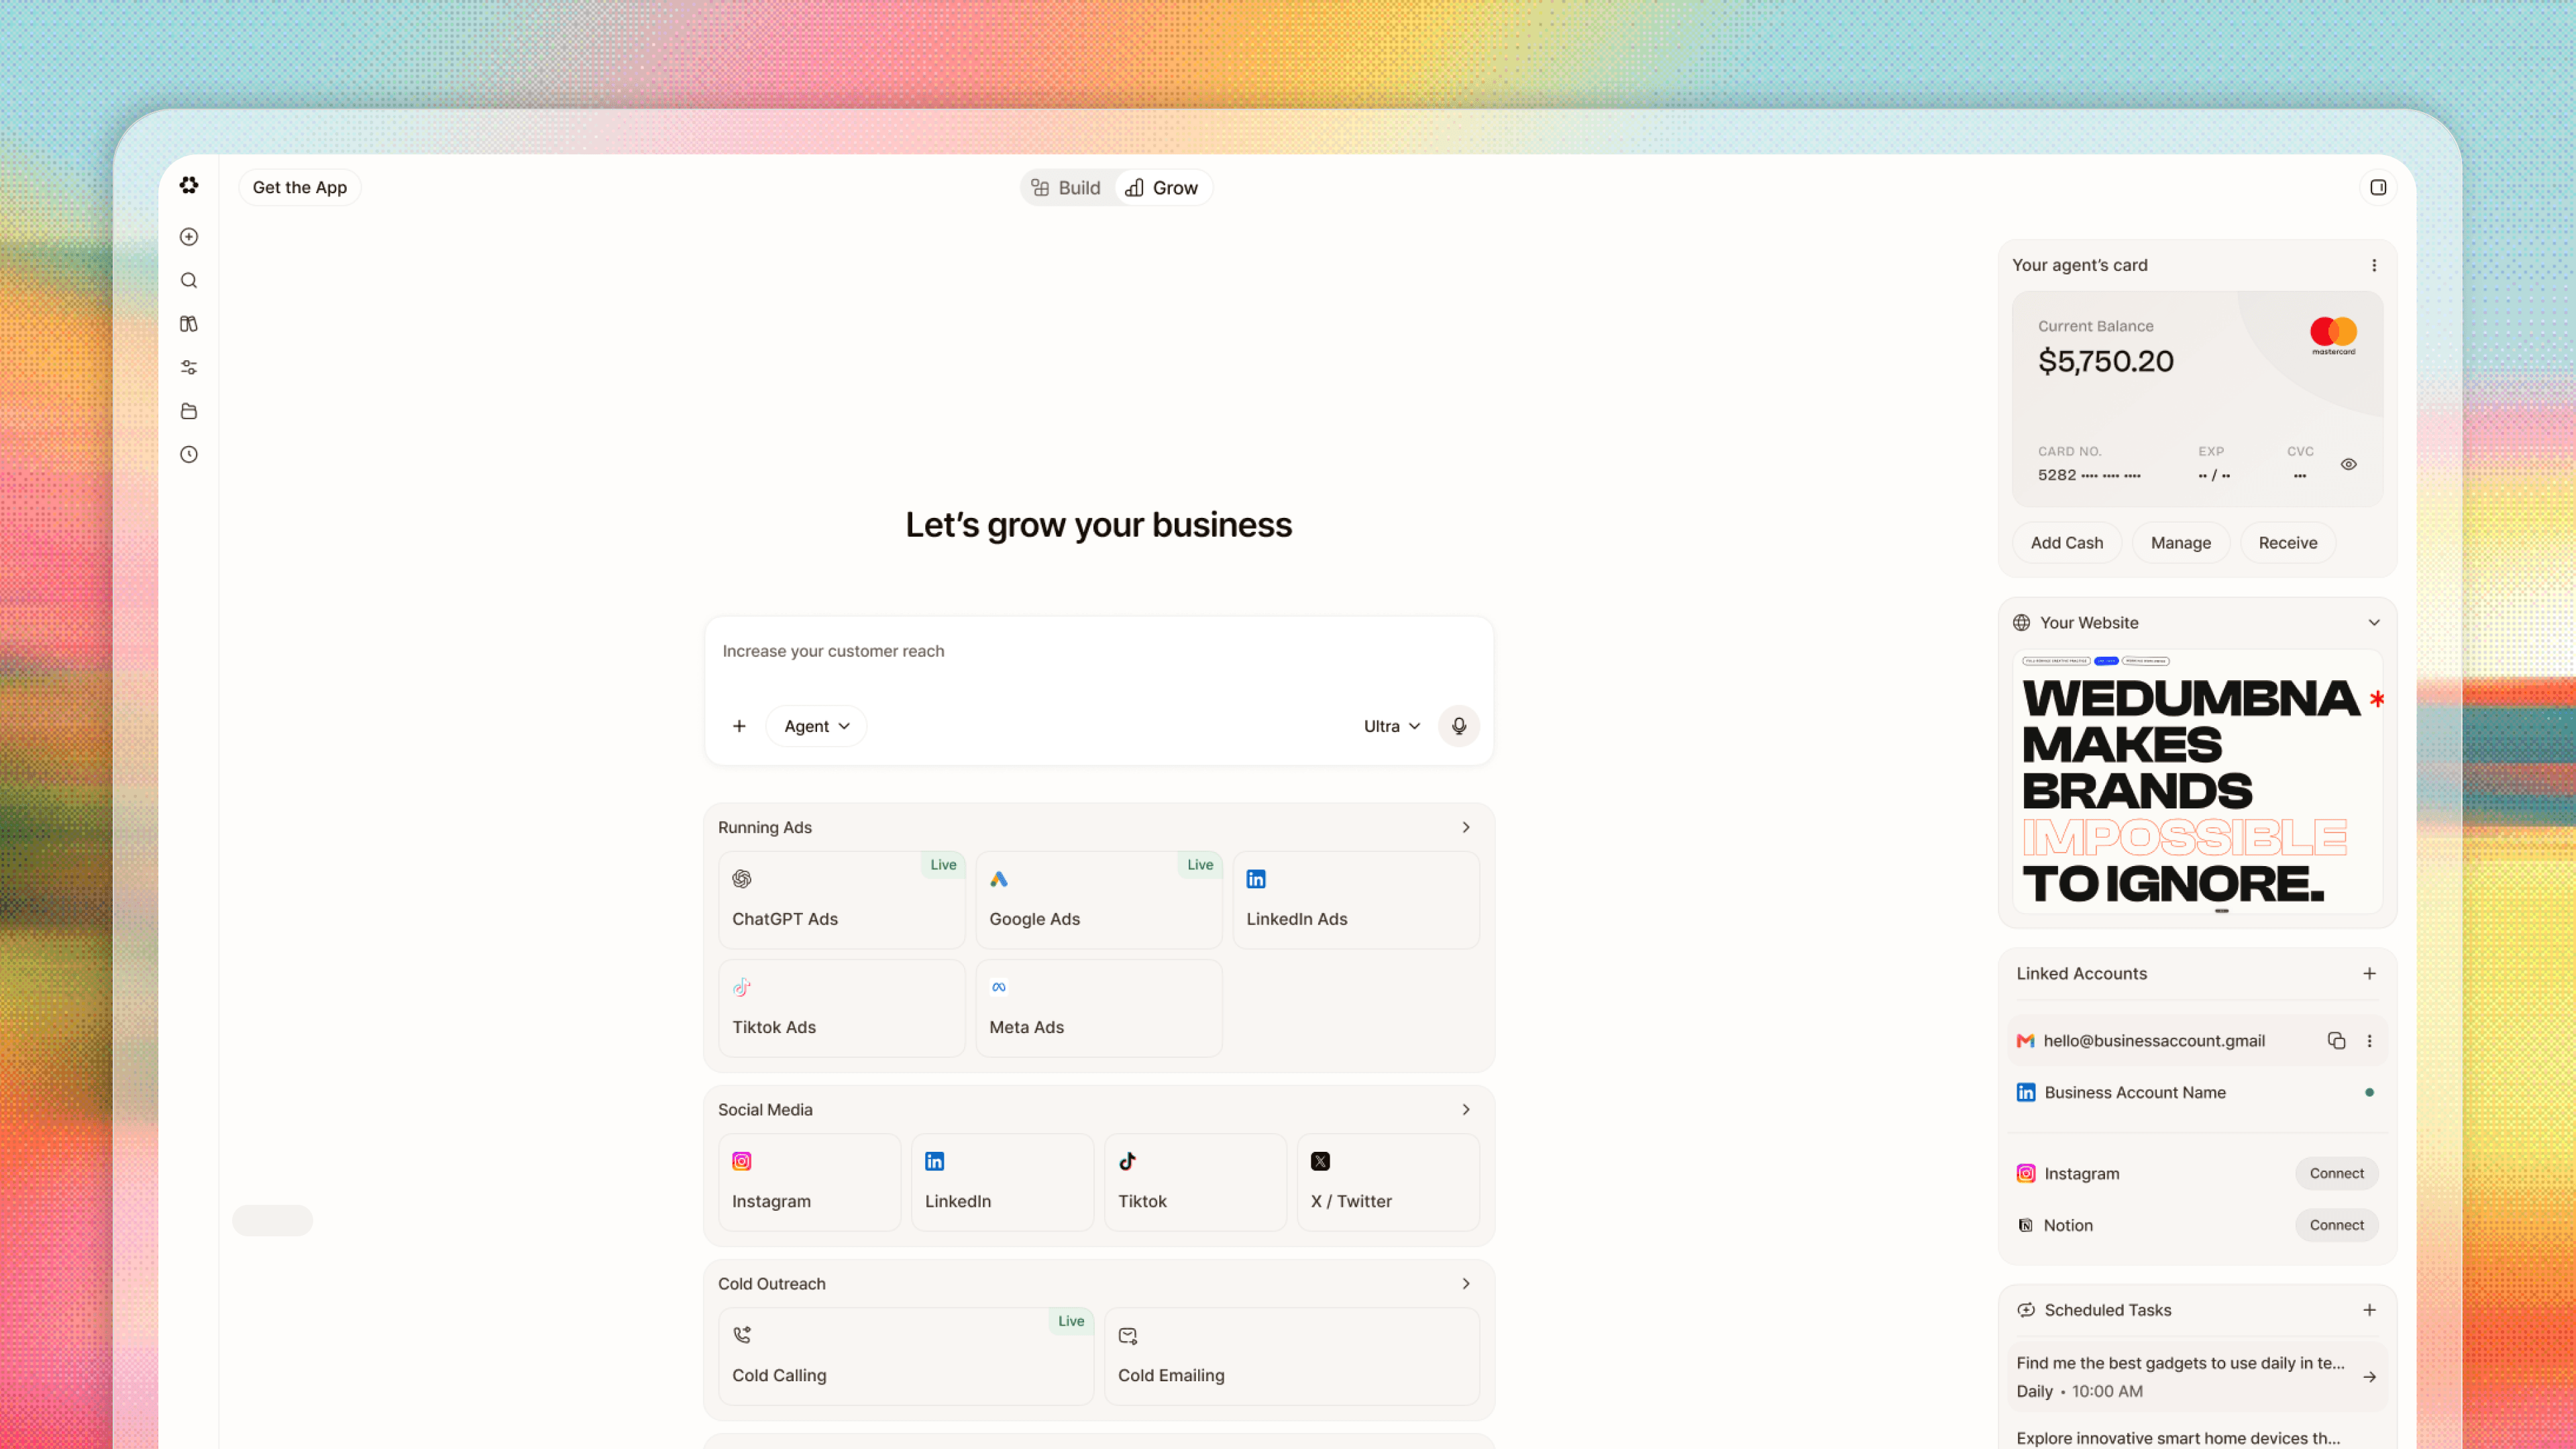Click the Manage card button
The width and height of the screenshot is (2576, 1449).
[x=2181, y=543]
